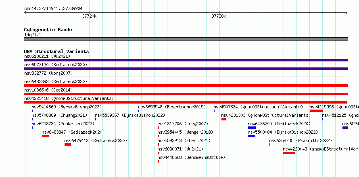Click the nsv6258735 (Prakrithi2022) label
The width and height of the screenshot is (359, 177).
click(301, 140)
